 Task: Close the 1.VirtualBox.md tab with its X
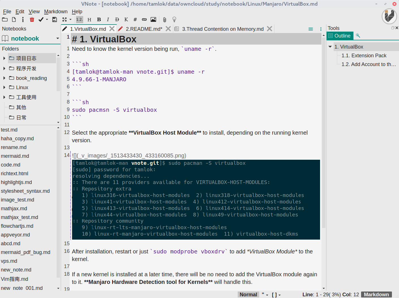112,29
